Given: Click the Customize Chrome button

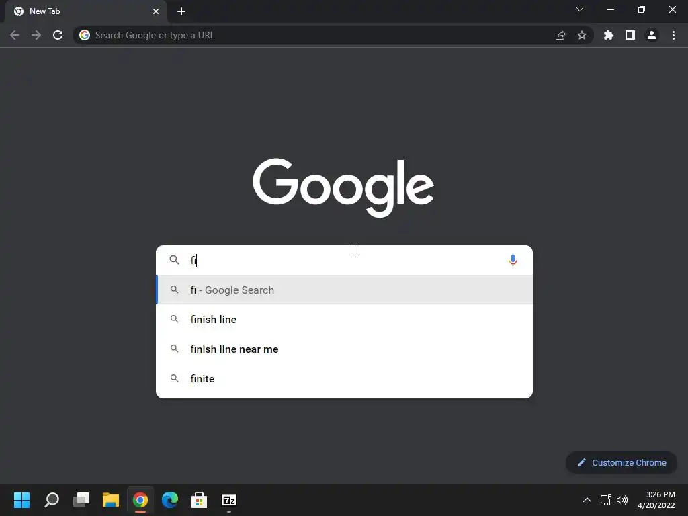Looking at the screenshot, I should (x=621, y=462).
